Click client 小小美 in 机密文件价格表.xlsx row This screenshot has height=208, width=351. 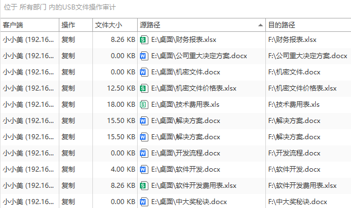point(28,88)
